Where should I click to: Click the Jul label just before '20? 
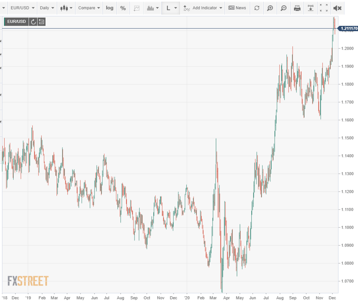tap(107, 298)
